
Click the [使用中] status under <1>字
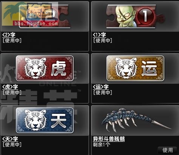coord(103,40)
